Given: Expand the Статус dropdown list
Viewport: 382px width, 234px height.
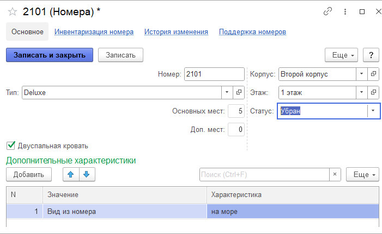Looking at the screenshot, I should [x=373, y=111].
